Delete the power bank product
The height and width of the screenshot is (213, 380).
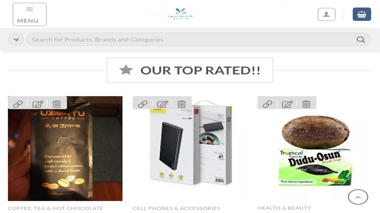pos(181,104)
